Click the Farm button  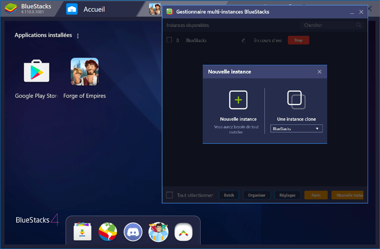(x=316, y=195)
